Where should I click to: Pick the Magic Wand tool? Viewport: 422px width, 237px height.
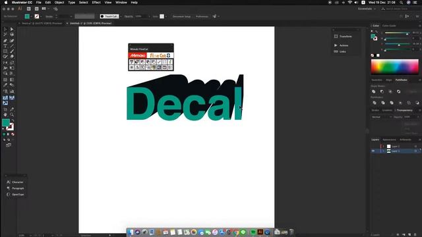coord(5,35)
